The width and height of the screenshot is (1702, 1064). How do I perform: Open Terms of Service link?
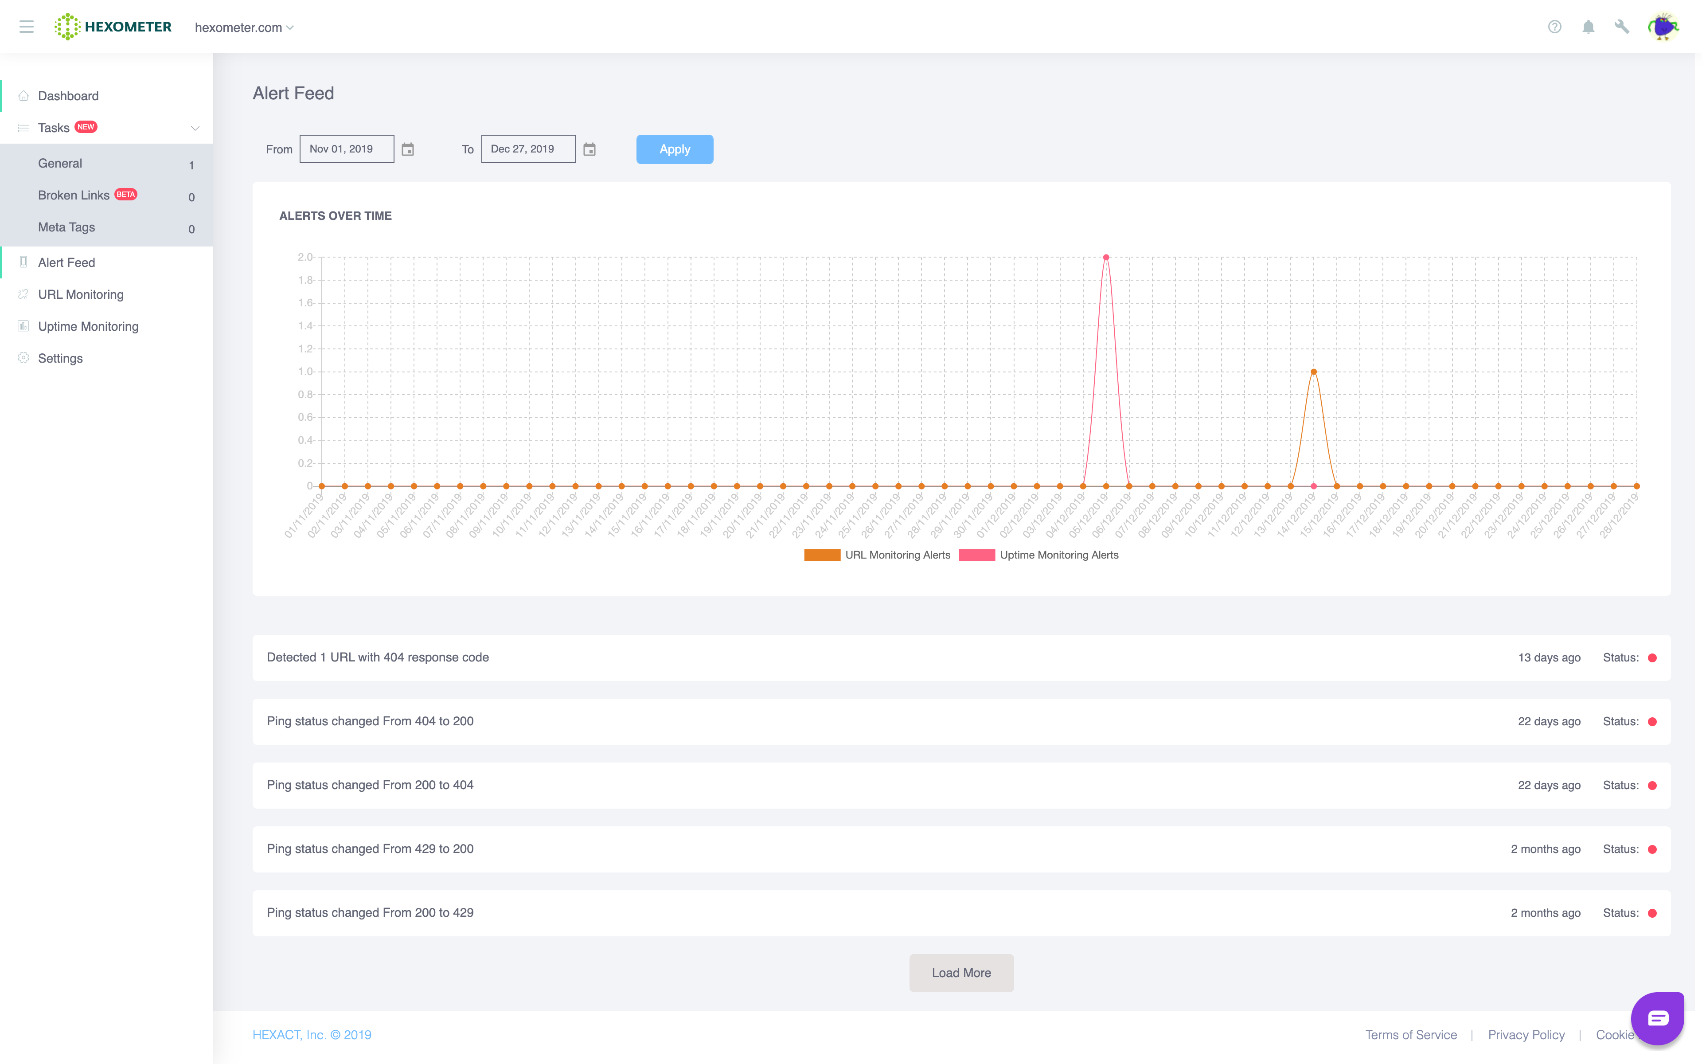coord(1411,1034)
